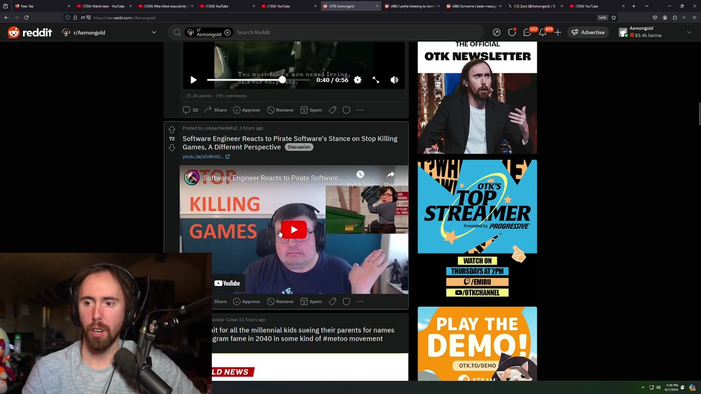
Task: Click the Advertise button
Action: pyautogui.click(x=588, y=32)
